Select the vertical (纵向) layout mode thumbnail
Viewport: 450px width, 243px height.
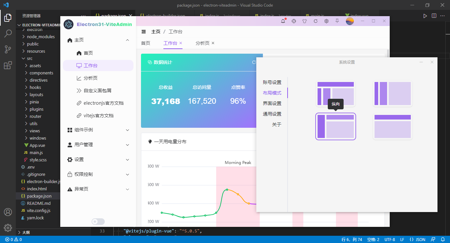[336, 126]
